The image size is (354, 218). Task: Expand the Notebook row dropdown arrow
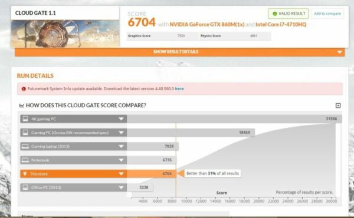121,160
